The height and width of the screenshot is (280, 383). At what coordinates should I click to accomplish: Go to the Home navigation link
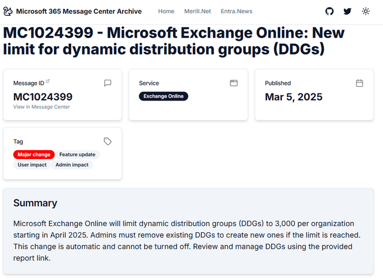click(x=166, y=11)
